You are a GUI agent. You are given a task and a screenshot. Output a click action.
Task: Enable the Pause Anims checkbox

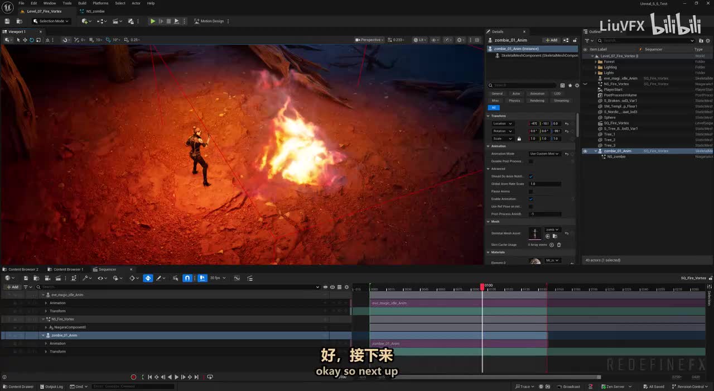(530, 192)
